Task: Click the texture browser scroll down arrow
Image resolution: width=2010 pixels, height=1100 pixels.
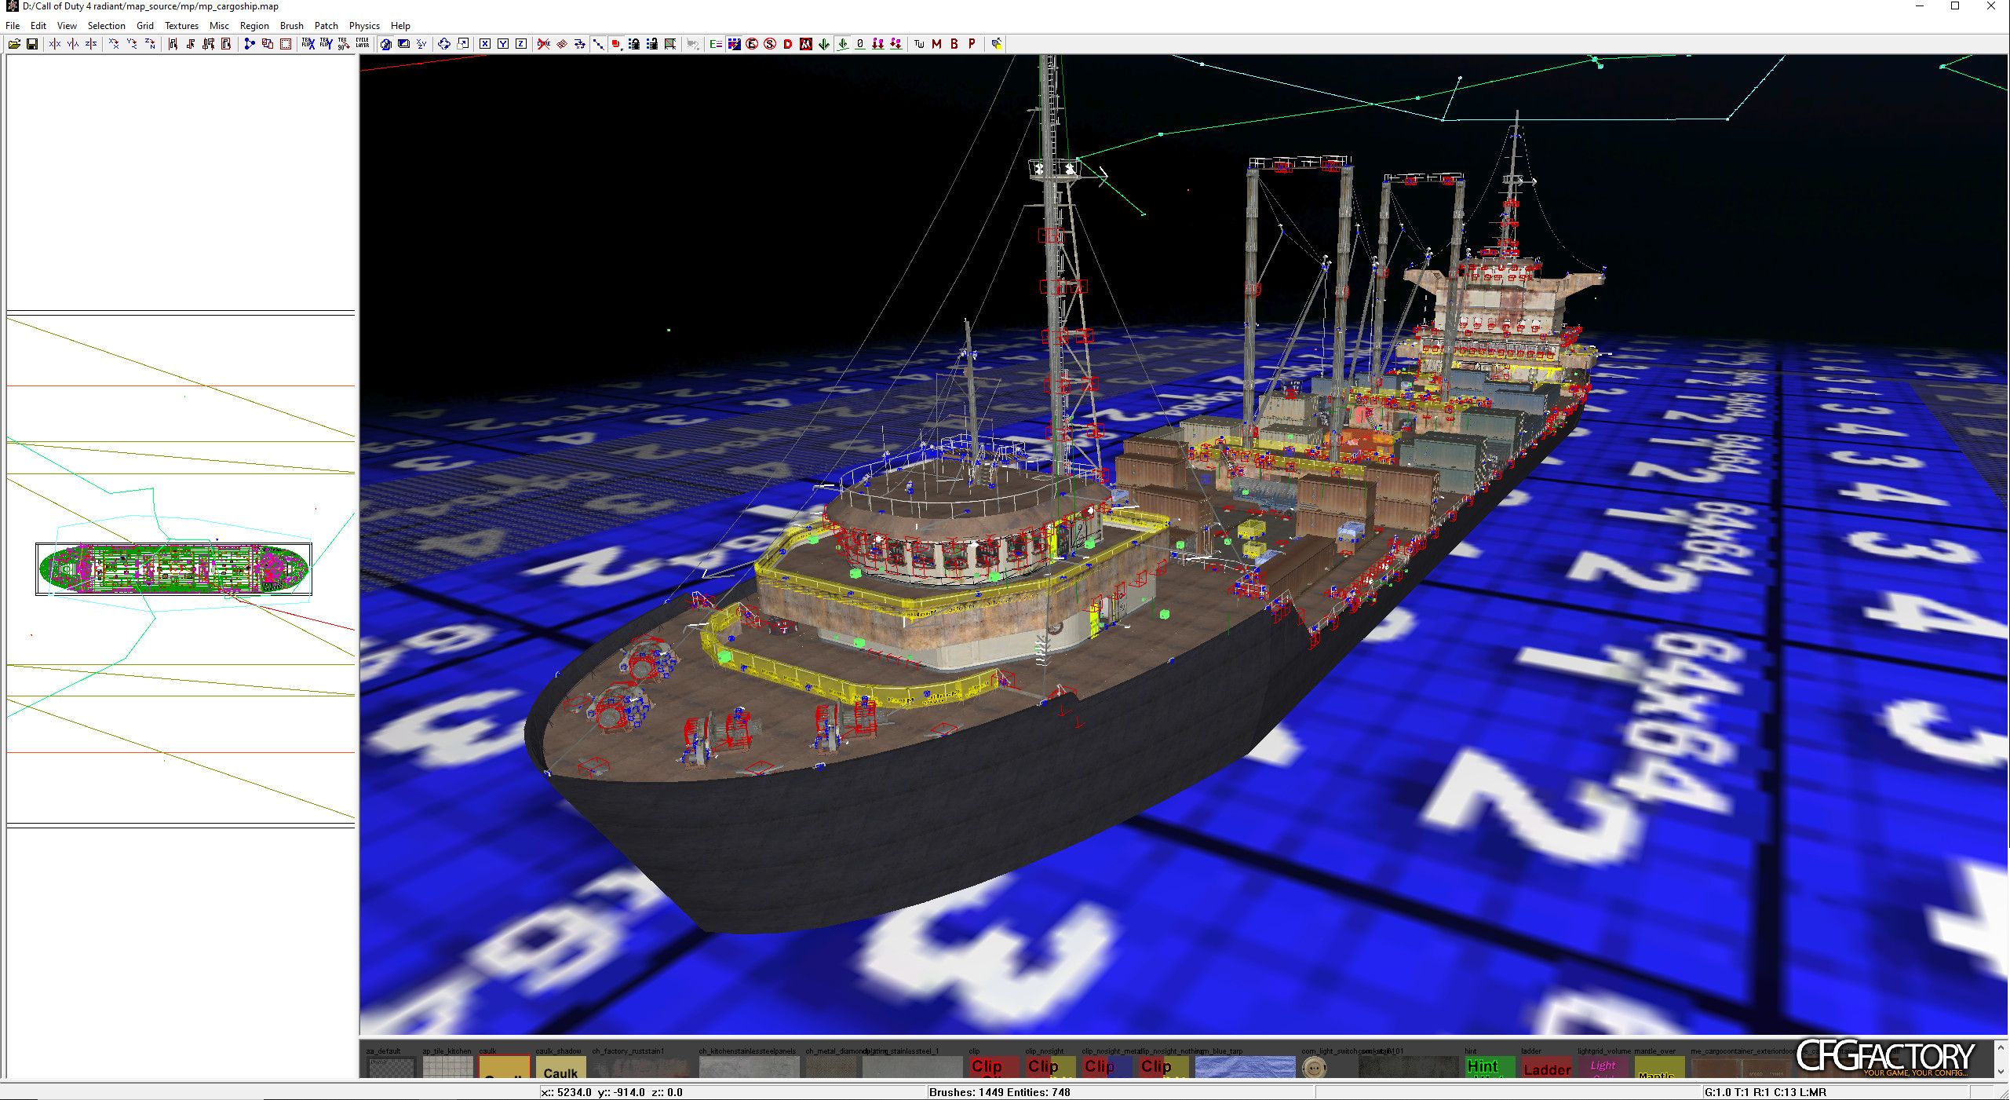Action: click(2001, 1071)
